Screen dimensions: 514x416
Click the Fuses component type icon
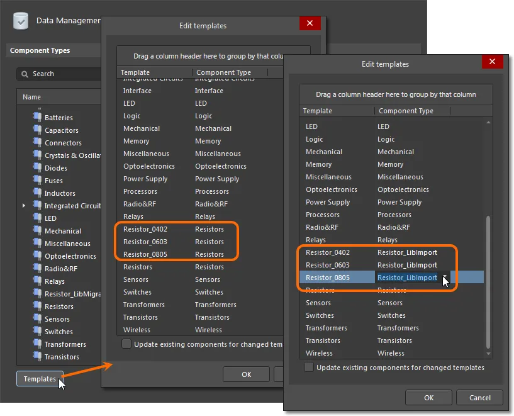point(36,180)
